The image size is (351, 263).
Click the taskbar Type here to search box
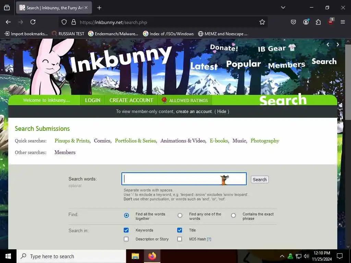coord(71,256)
